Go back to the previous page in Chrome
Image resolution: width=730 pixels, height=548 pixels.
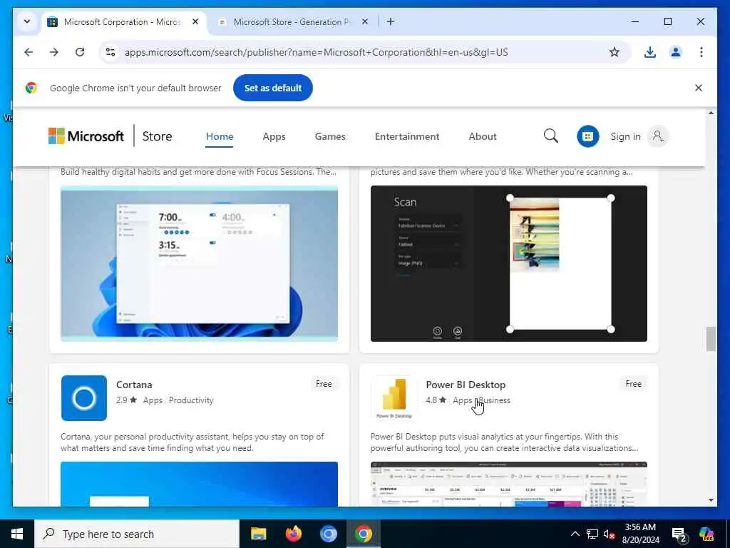(29, 52)
